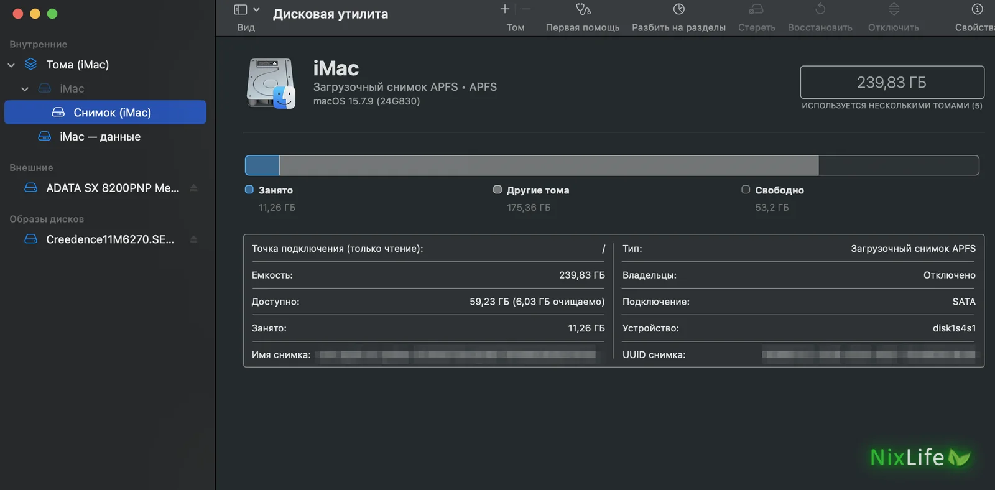Image resolution: width=995 pixels, height=490 pixels.
Task: Click the Занято blue legend swatch
Action: pyautogui.click(x=249, y=190)
